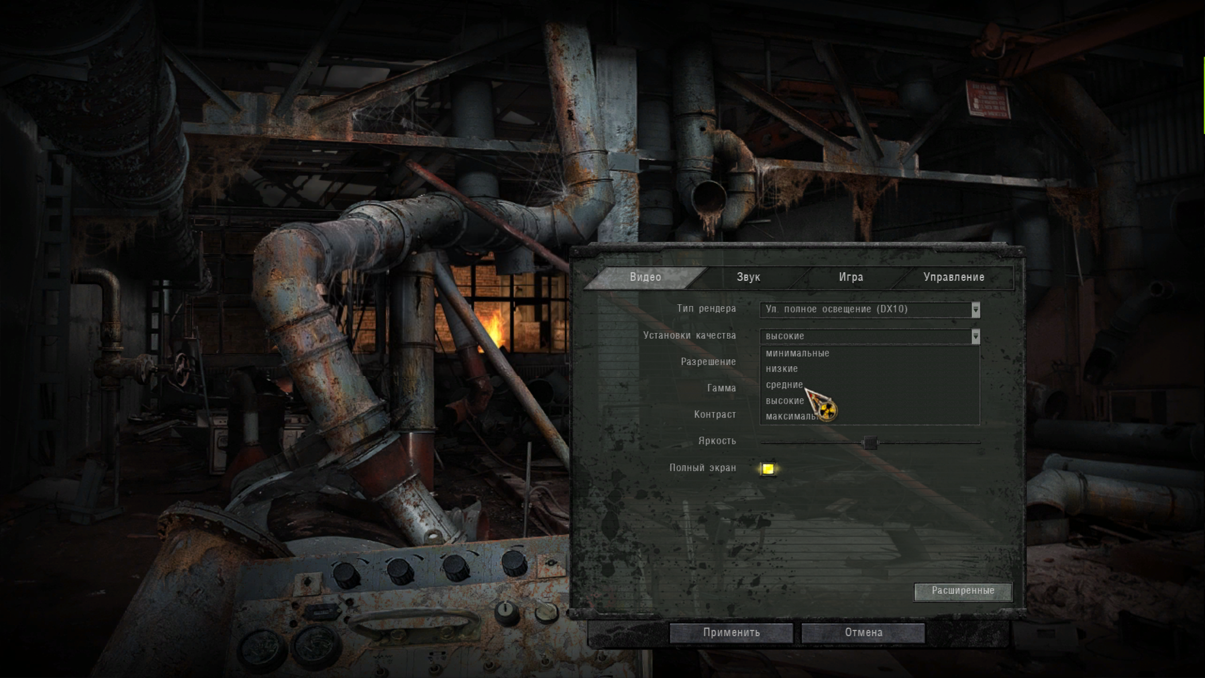Image resolution: width=1205 pixels, height=678 pixels.
Task: Collapse the Установки качества dropdown arrow
Action: click(x=975, y=336)
